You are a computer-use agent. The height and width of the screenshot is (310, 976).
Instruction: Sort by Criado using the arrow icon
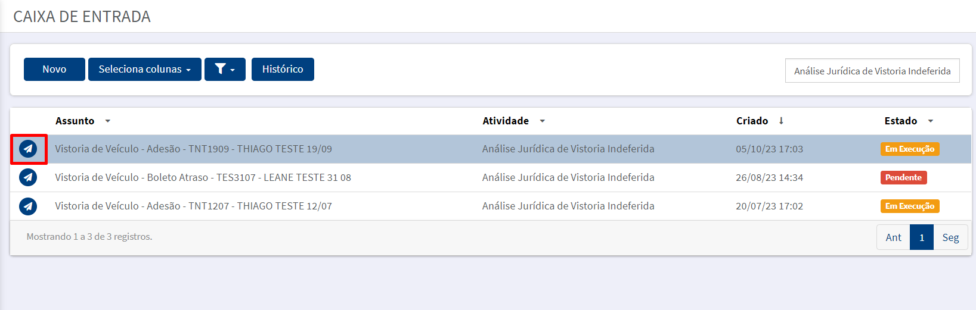click(x=781, y=121)
